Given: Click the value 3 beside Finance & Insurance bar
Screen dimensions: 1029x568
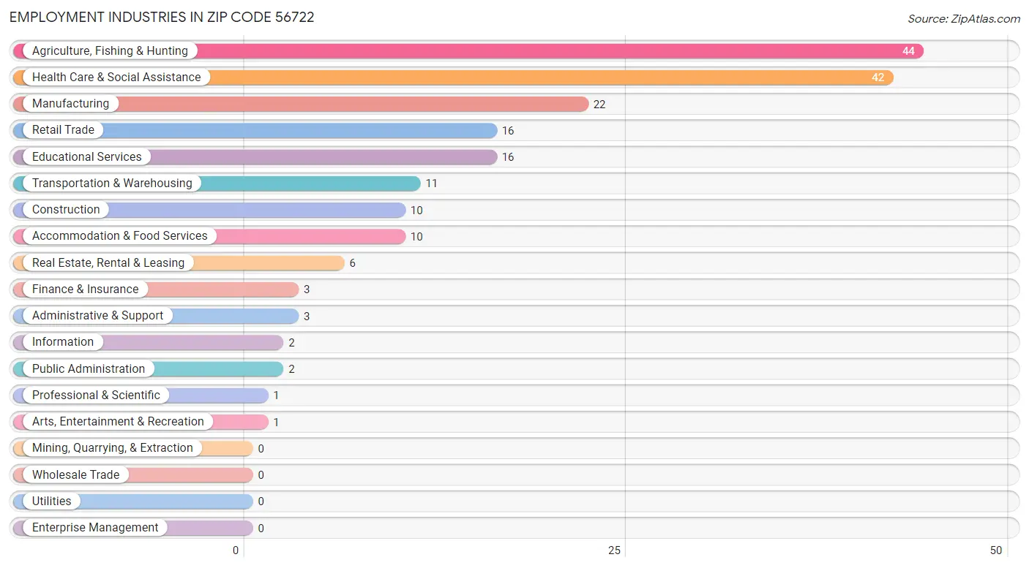Looking at the screenshot, I should coord(307,289).
